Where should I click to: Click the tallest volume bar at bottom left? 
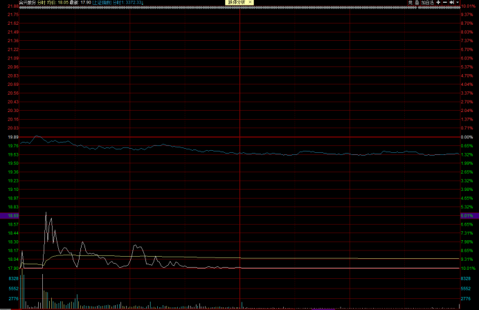coord(22,291)
